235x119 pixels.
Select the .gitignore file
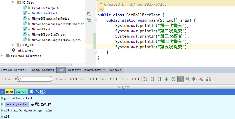click(25, 51)
